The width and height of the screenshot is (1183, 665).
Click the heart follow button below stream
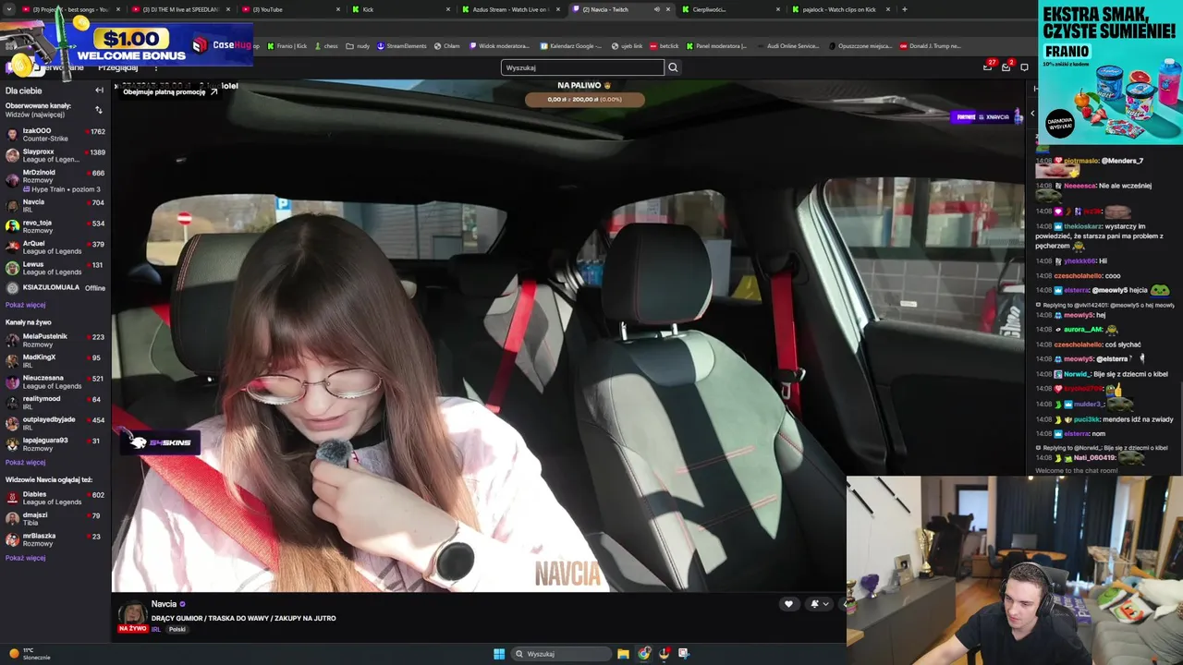(x=788, y=604)
